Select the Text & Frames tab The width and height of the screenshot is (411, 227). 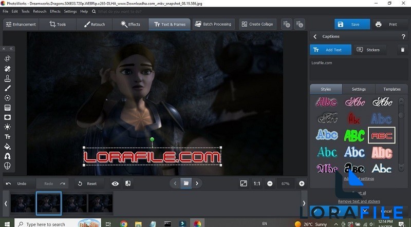(x=170, y=24)
